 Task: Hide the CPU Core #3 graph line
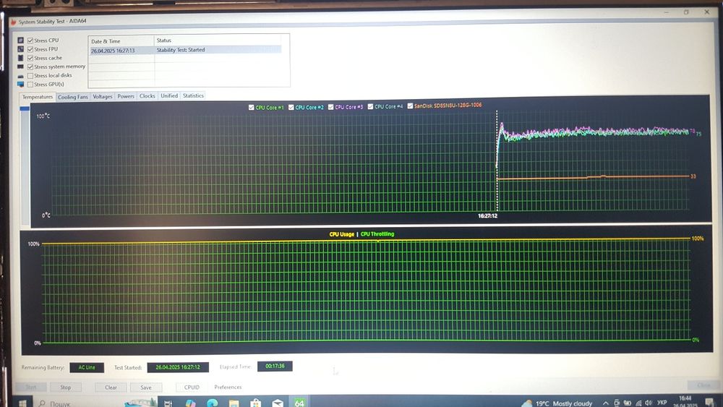pyautogui.click(x=330, y=107)
